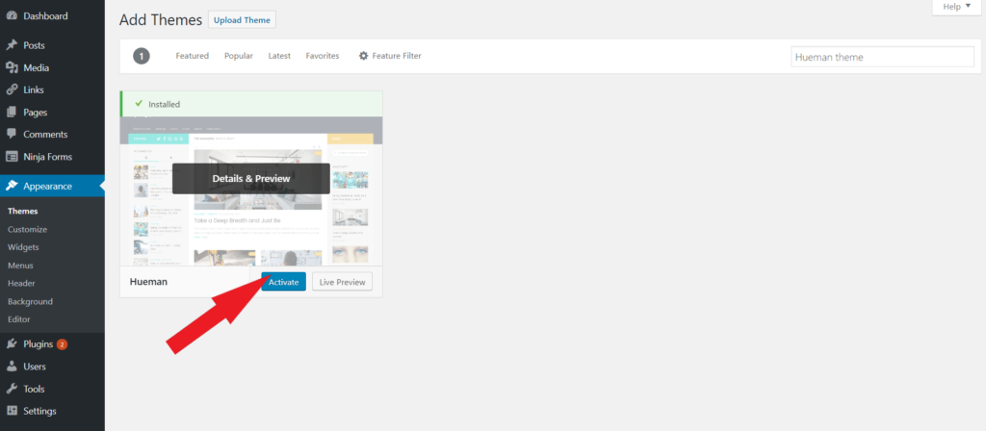Click the Plugins plug icon

(12, 344)
